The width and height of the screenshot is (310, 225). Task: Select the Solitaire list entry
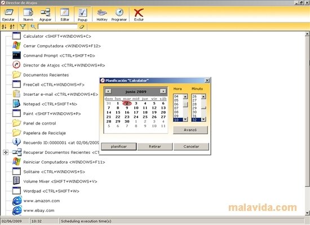pos(54,171)
